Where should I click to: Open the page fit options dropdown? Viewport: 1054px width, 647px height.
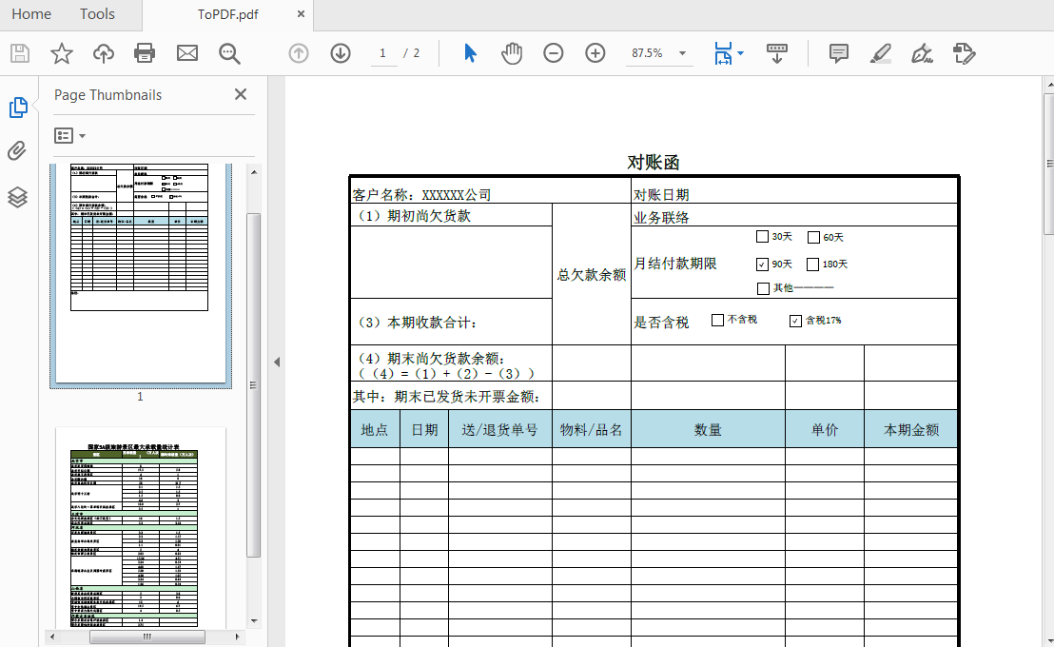[x=741, y=53]
